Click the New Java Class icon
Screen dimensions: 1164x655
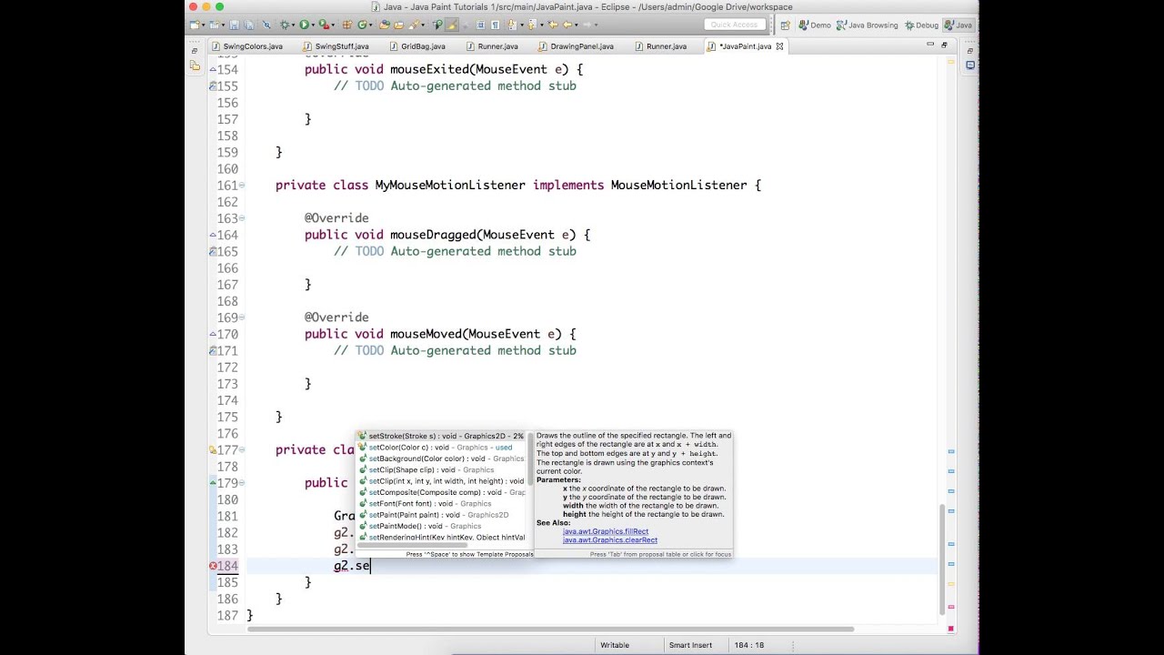(x=362, y=25)
